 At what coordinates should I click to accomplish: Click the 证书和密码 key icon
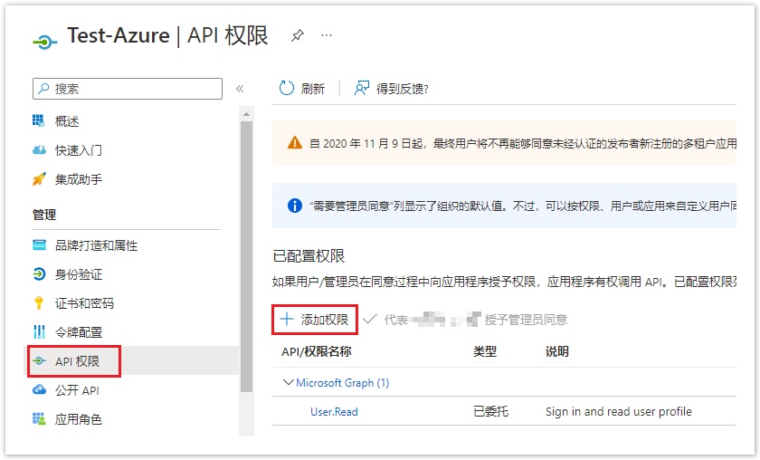click(39, 302)
